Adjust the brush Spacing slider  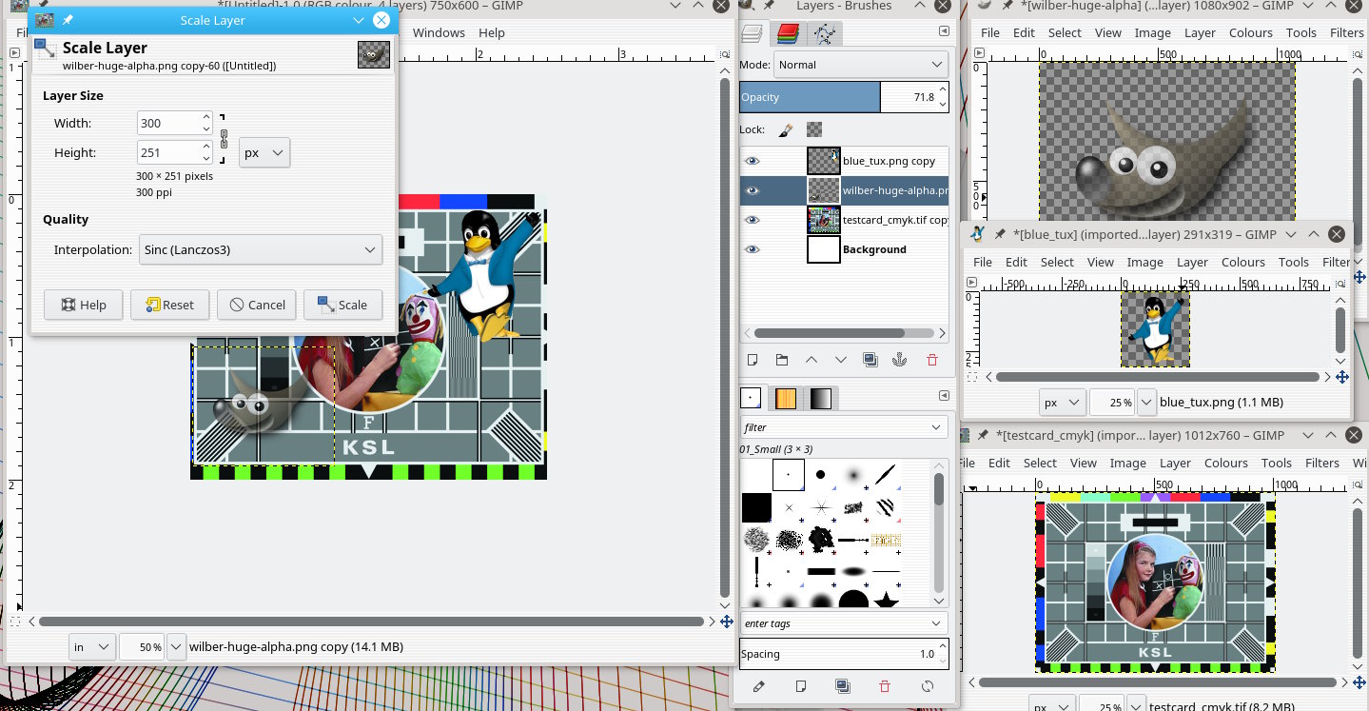pyautogui.click(x=844, y=654)
